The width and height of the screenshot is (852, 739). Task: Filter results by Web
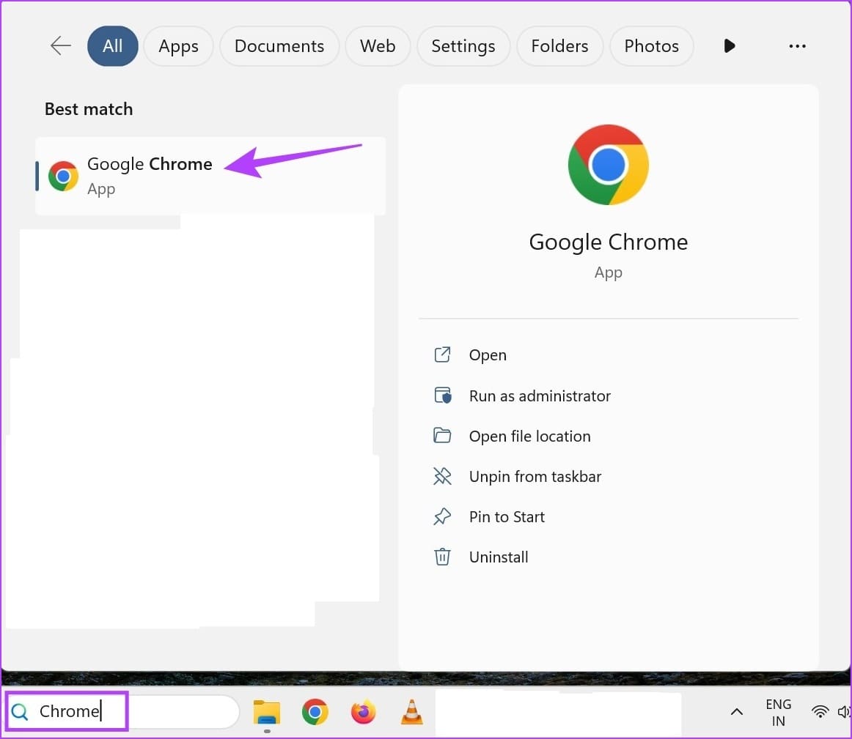pyautogui.click(x=378, y=46)
